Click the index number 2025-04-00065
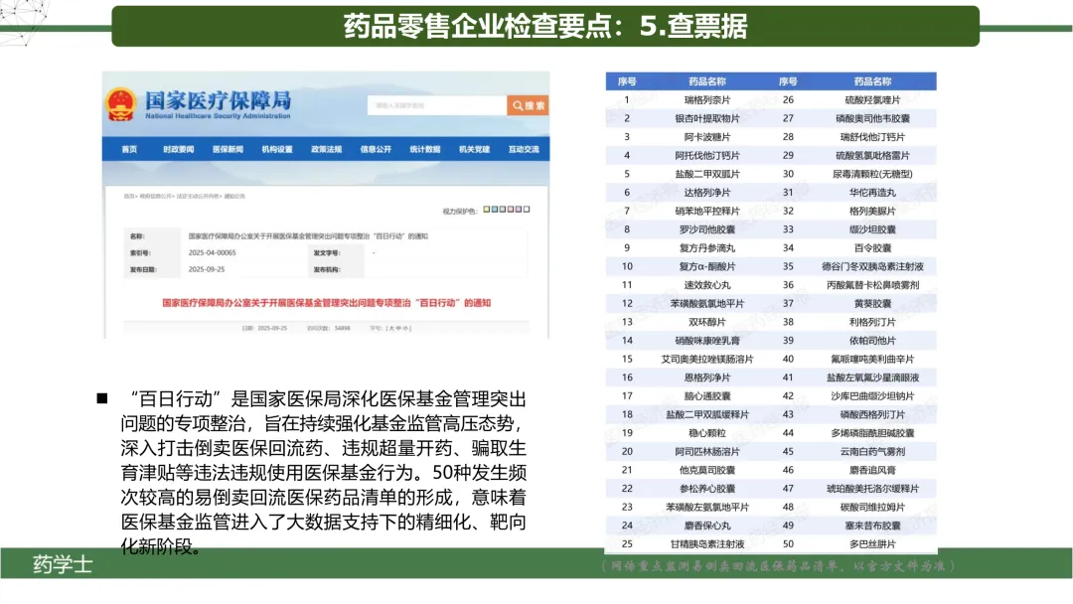This screenshot has width=1073, height=604. tap(213, 252)
